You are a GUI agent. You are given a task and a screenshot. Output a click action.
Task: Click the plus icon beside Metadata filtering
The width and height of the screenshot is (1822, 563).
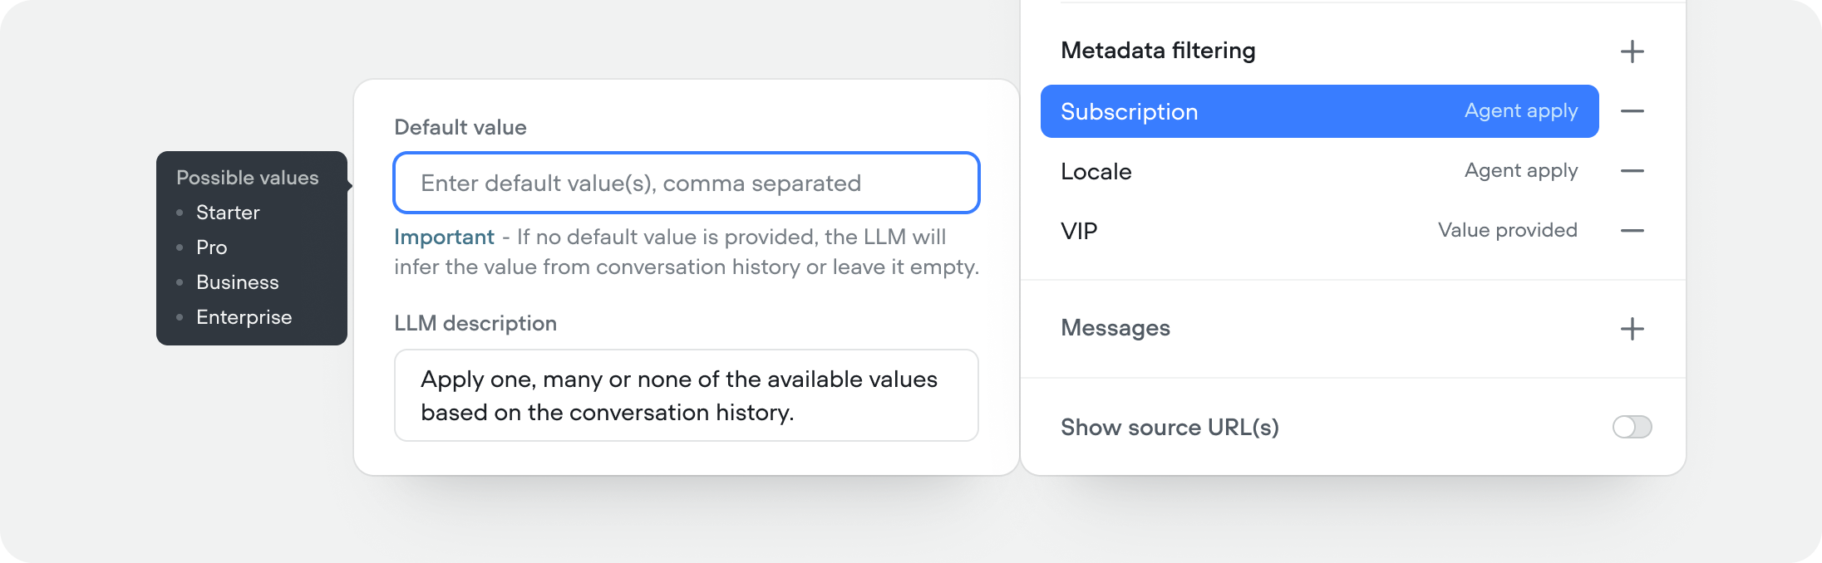(x=1632, y=51)
